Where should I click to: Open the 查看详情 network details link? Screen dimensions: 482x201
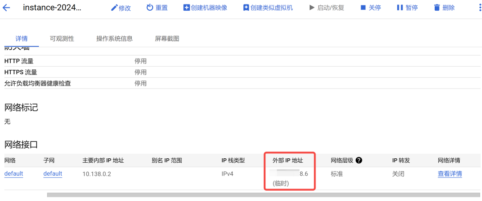coord(450,174)
